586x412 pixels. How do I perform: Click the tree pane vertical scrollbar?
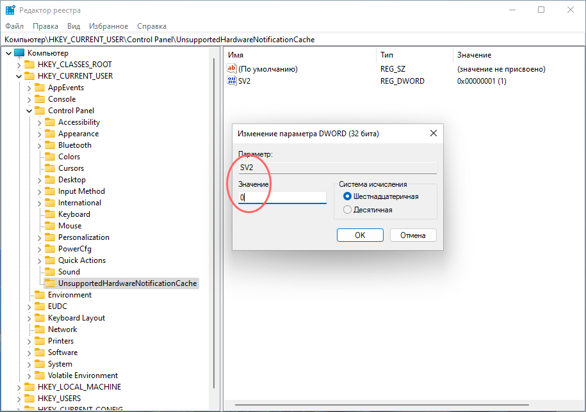214,223
